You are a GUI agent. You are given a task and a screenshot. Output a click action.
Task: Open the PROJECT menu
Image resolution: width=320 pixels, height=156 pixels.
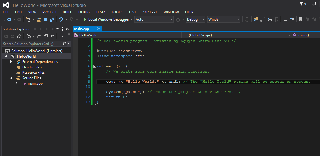tap(50, 12)
